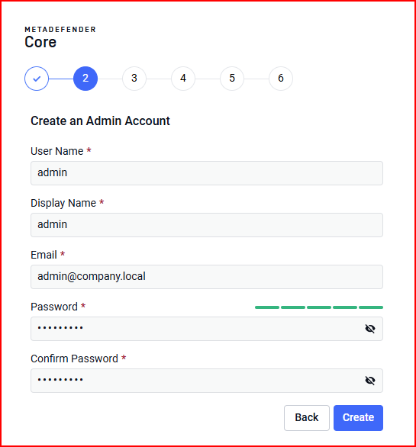Viewport: 416px width, 447px height.
Task: Jump to step 3 circle
Action: coord(134,79)
